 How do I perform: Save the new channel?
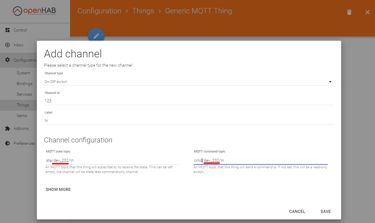325,211
